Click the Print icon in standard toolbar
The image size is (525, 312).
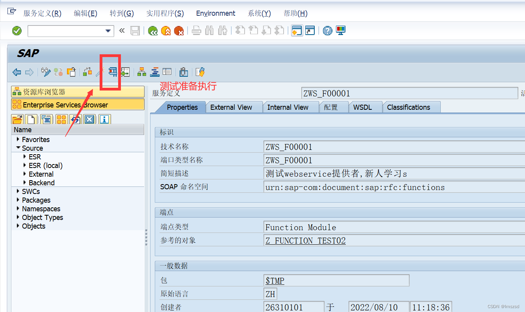[x=197, y=31]
